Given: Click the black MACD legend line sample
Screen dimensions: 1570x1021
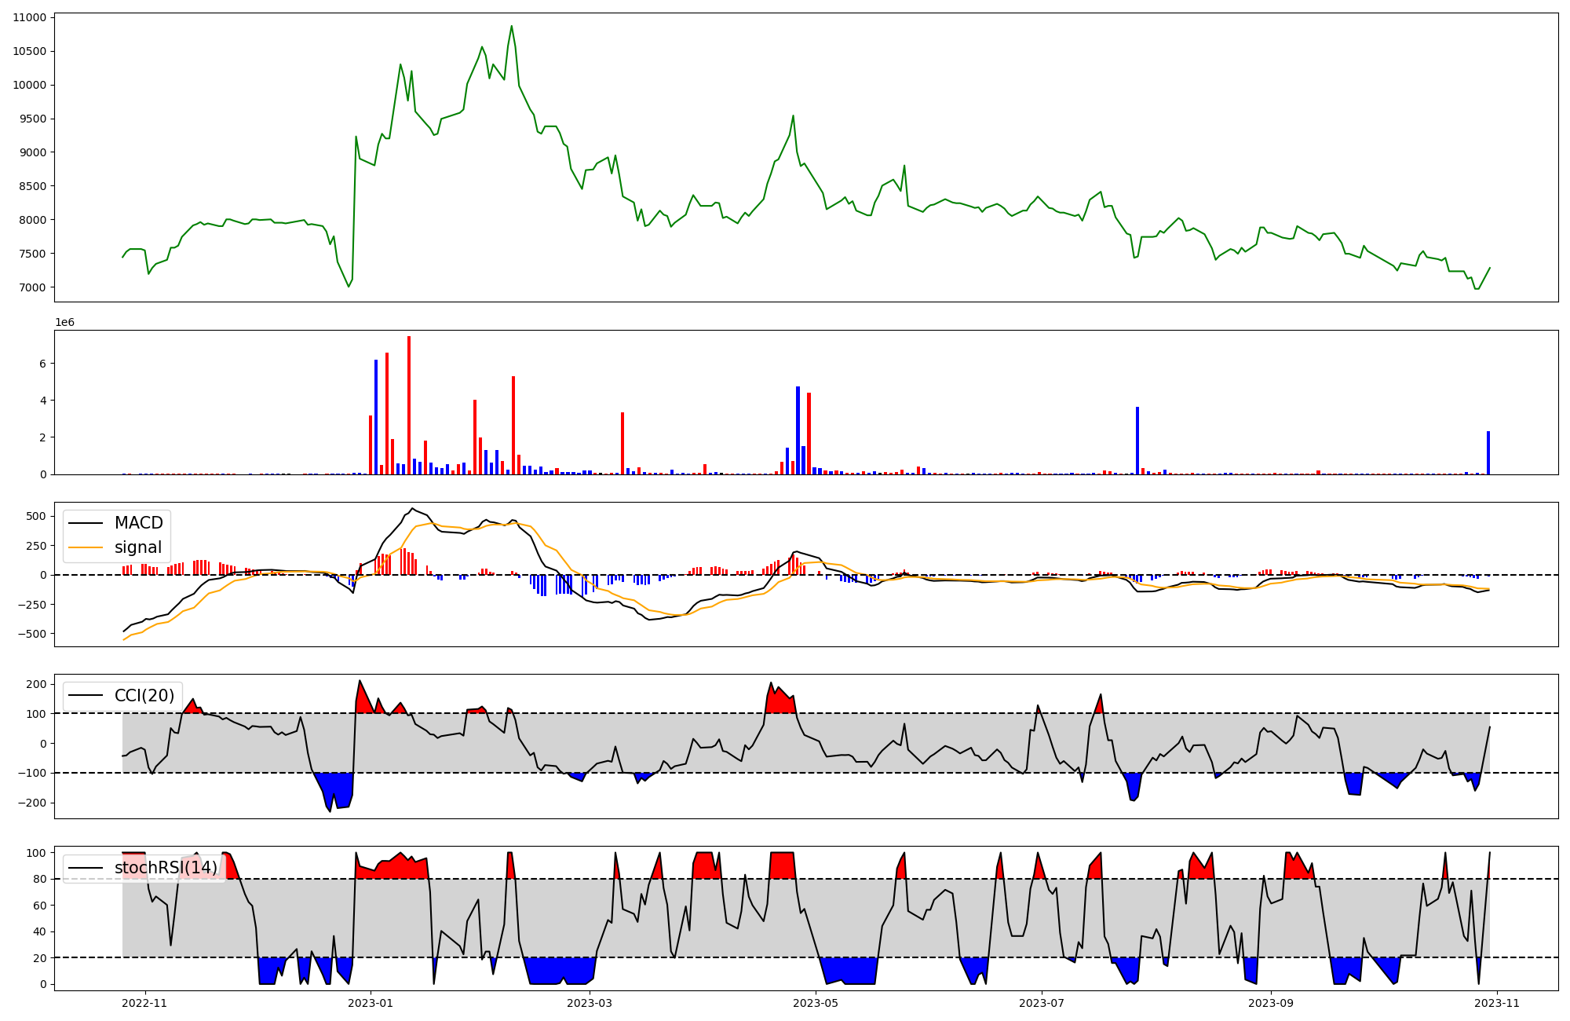Looking at the screenshot, I should point(86,523).
